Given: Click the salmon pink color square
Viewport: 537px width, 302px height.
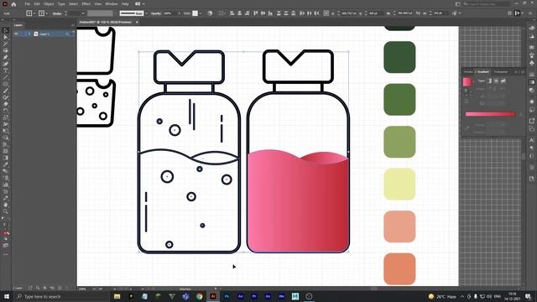Looking at the screenshot, I should (399, 226).
